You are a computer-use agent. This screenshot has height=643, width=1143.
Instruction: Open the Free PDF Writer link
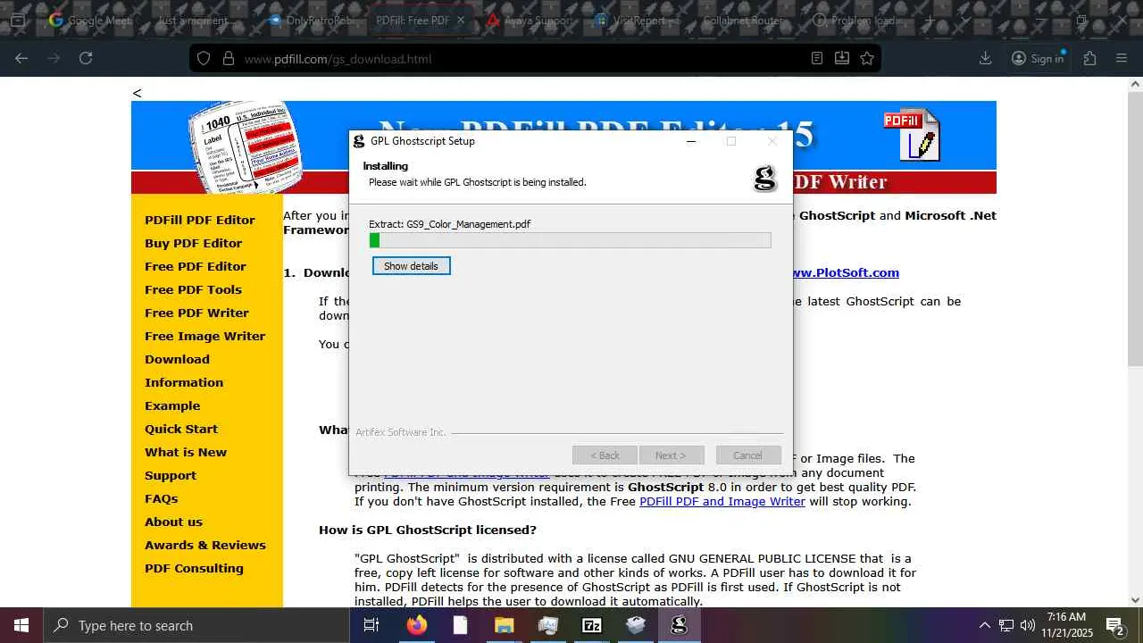click(x=196, y=313)
